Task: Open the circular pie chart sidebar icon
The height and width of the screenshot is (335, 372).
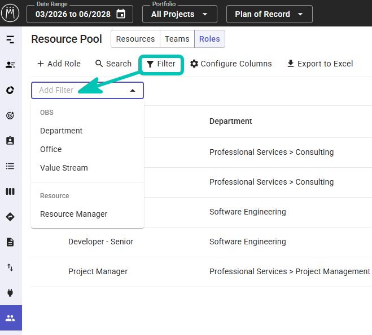Action: tap(10, 90)
